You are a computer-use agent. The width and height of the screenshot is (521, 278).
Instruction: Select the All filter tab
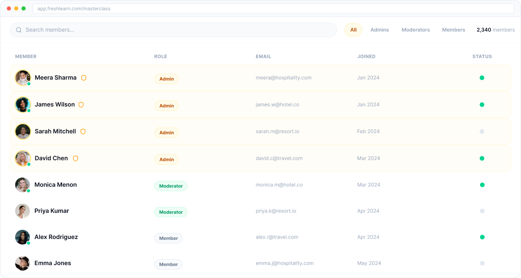353,30
